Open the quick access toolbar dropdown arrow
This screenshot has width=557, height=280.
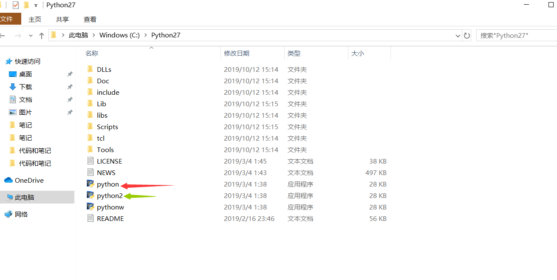coord(36,6)
